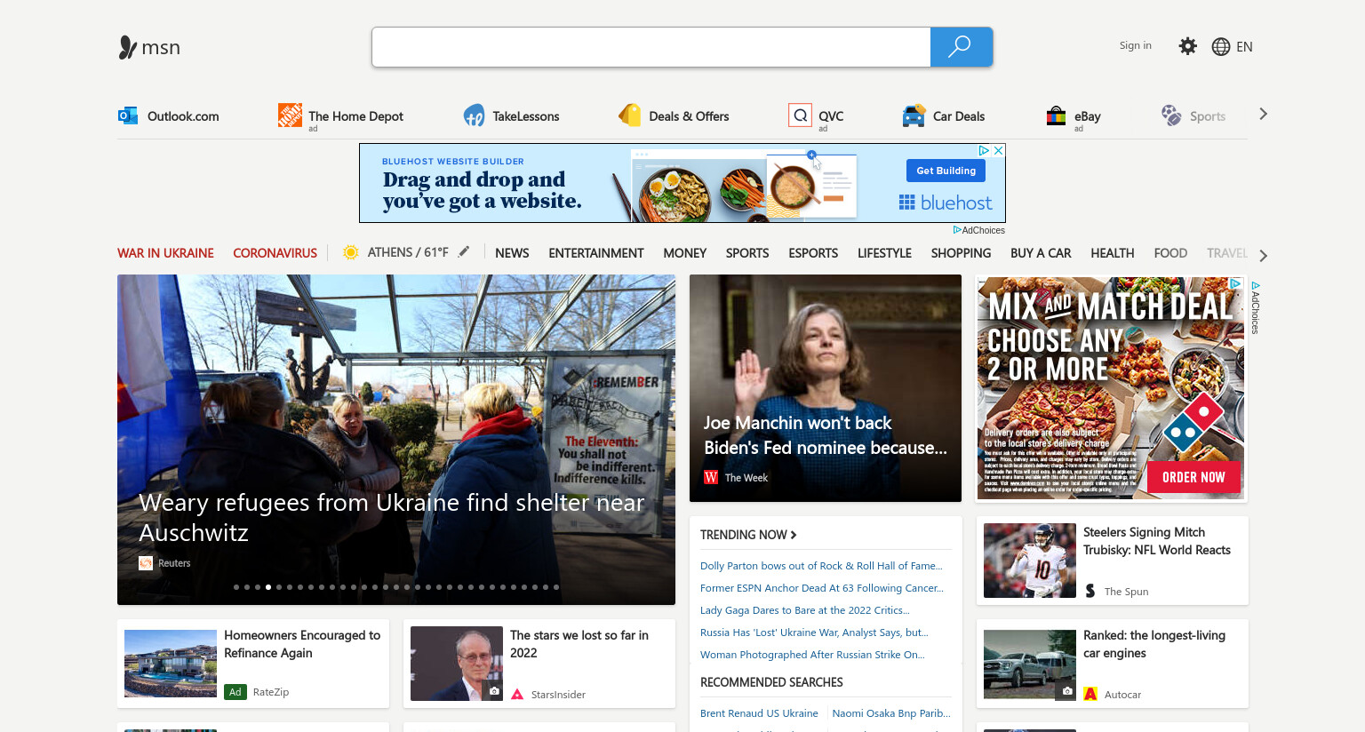
Task: Click the Reuters source icon
Action: click(x=146, y=563)
